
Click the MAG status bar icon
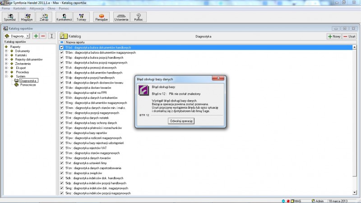pyautogui.click(x=292, y=201)
